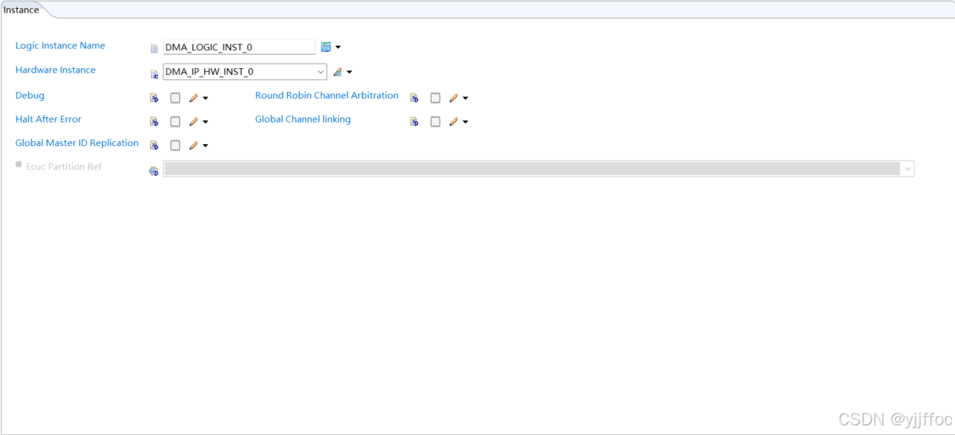Click the Global Channel linking label

click(303, 119)
